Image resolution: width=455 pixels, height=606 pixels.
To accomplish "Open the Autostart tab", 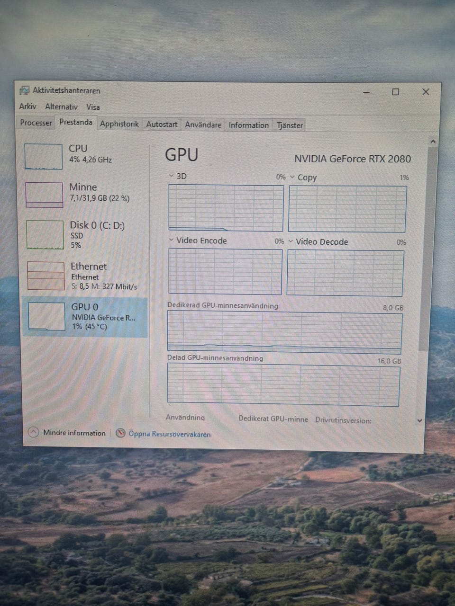I will pyautogui.click(x=162, y=124).
